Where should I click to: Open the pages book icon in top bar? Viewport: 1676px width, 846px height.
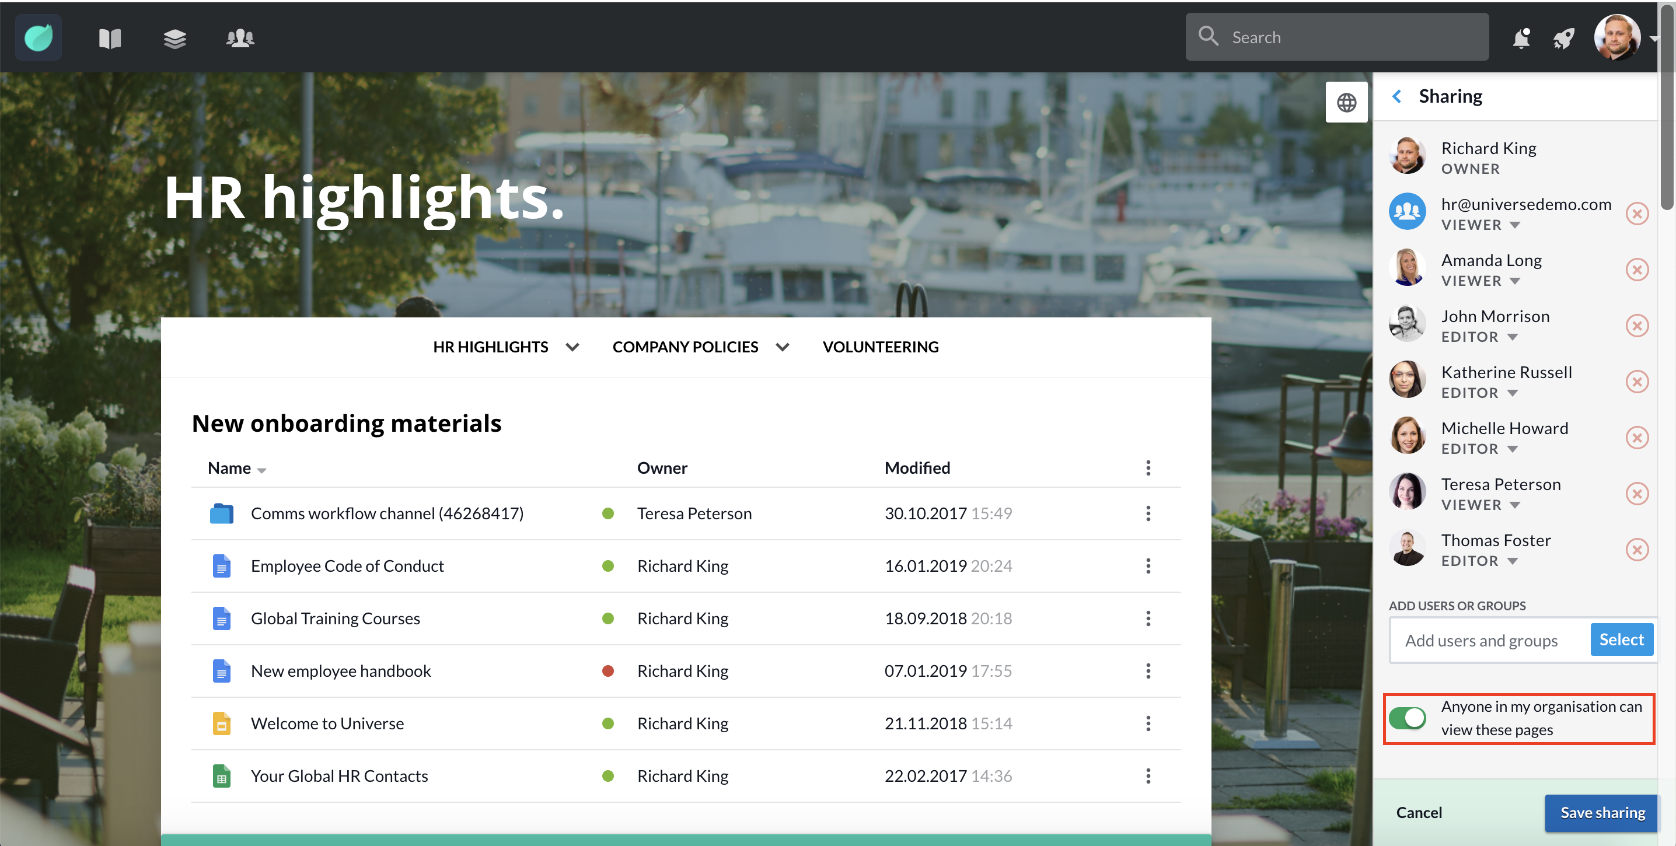tap(109, 39)
